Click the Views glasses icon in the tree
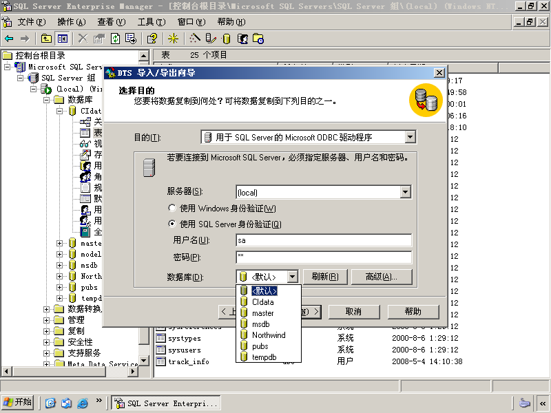Viewport: 551px width, 413px height. (85, 144)
